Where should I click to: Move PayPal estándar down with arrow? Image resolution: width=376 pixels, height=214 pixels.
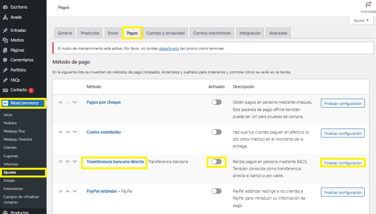coord(75,191)
